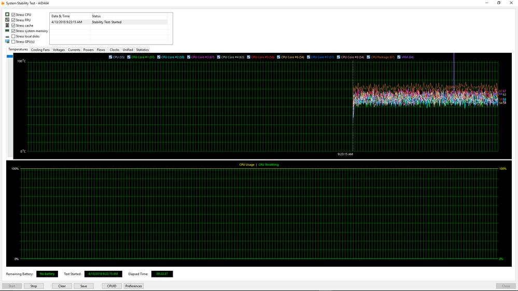Viewport: 518px width, 291px height.
Task: Uncheck the Stress FPU checkbox
Action: point(13,20)
